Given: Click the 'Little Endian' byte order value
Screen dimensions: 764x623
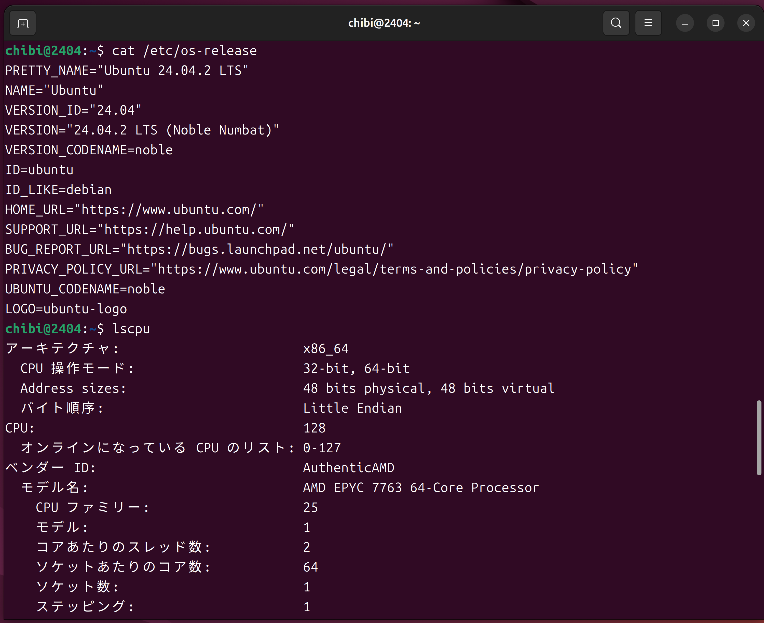Looking at the screenshot, I should pos(352,408).
